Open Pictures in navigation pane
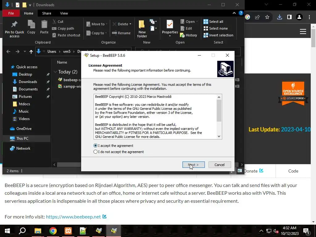316x237 pixels. click(25, 97)
